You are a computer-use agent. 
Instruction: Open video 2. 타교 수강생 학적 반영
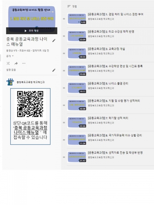pyautogui.click(x=111, y=31)
